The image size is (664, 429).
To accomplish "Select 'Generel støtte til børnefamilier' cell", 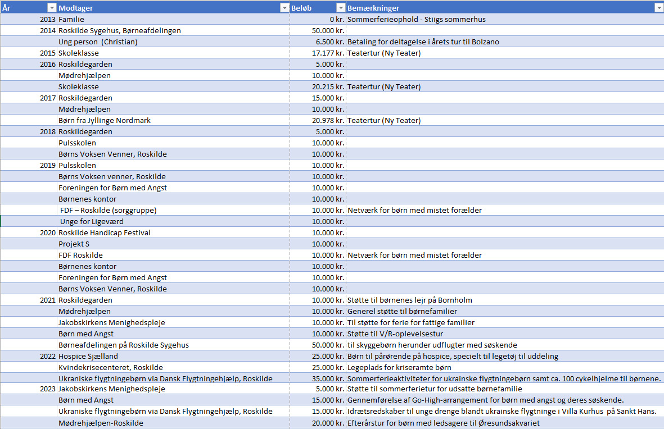I will (x=505, y=311).
